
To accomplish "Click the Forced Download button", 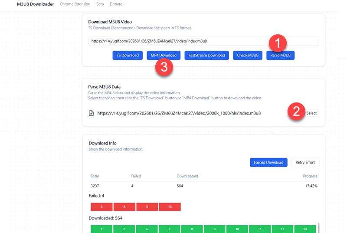I will pos(268,162).
